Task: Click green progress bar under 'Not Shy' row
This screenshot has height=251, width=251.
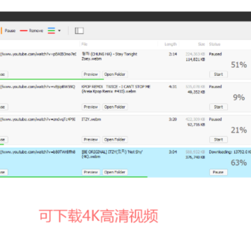Action: (74, 177)
